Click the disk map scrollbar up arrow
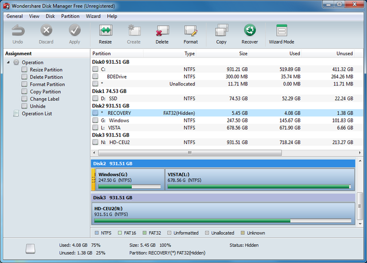 pyautogui.click(x=360, y=161)
